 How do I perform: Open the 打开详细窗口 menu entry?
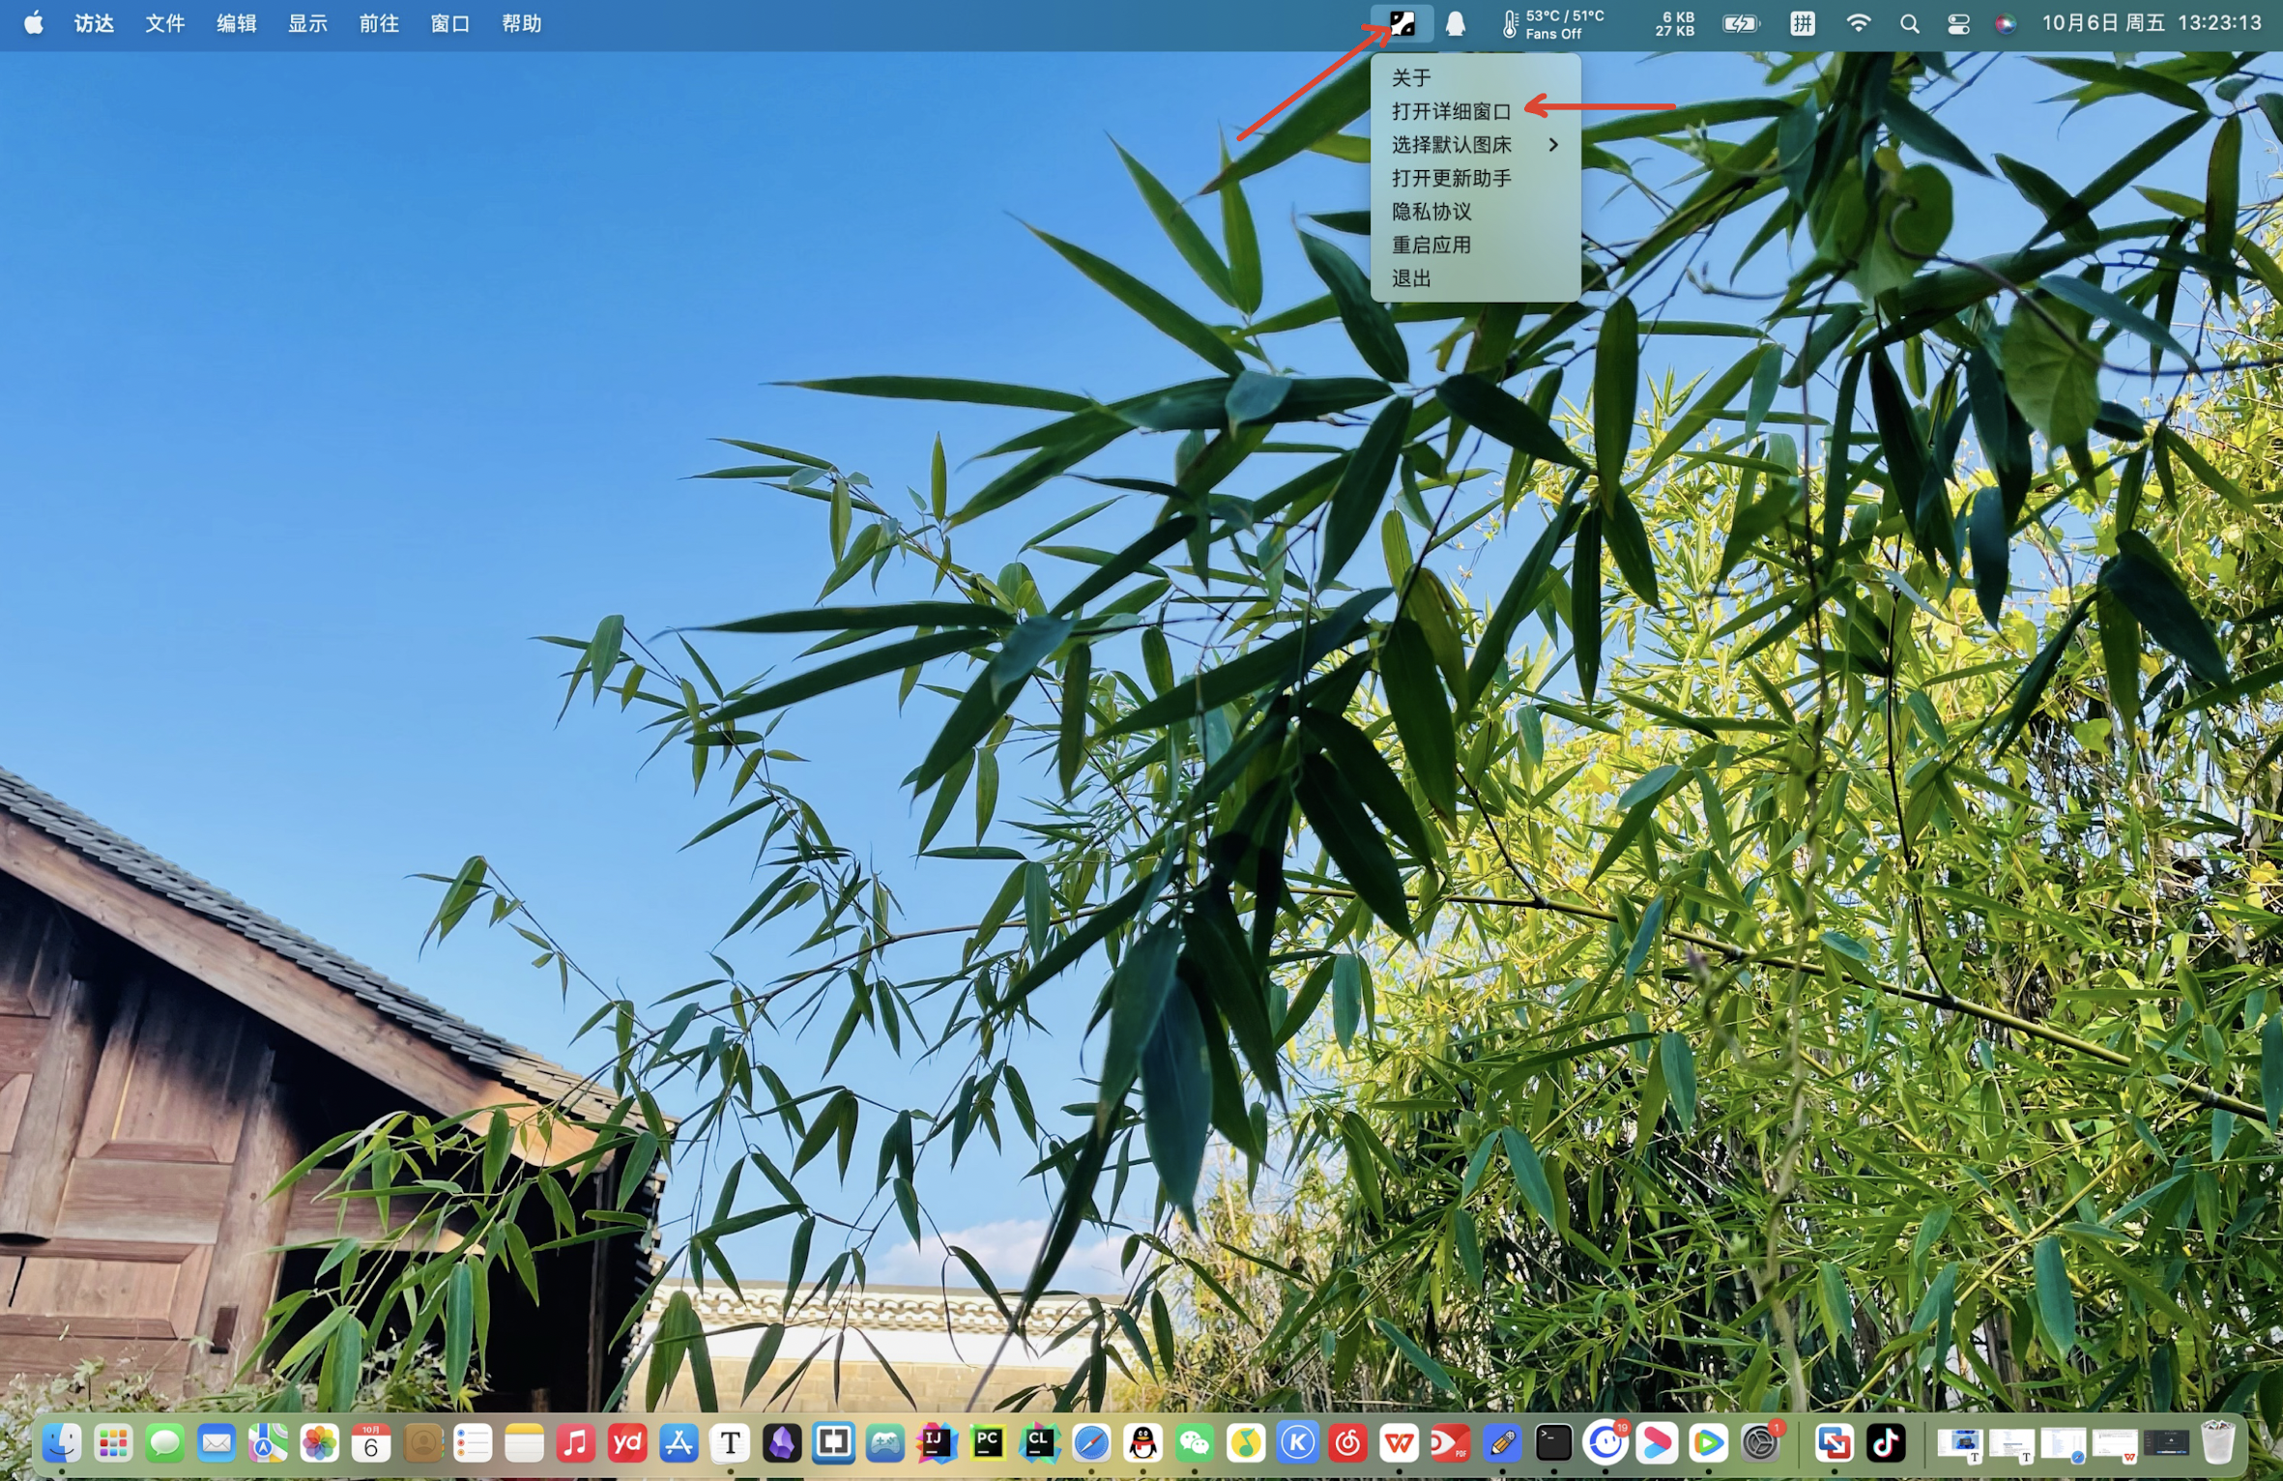[1450, 111]
